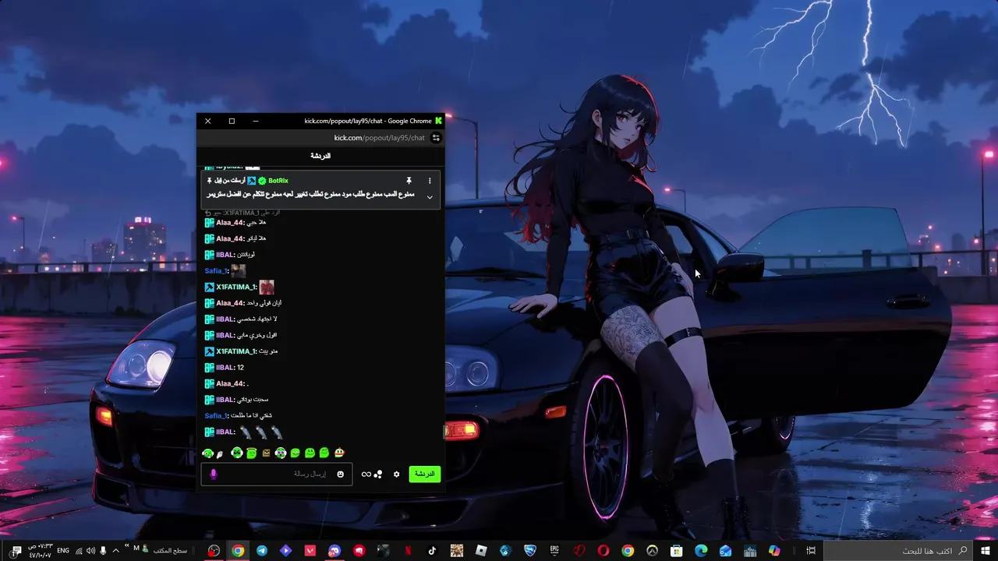Open Task View on the taskbar

tap(811, 551)
